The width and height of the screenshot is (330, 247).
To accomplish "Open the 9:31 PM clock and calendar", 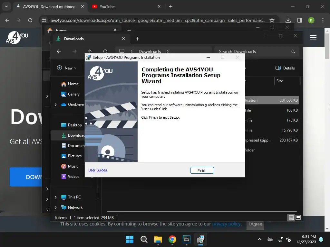I will tap(306, 239).
